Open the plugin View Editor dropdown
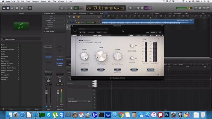 coord(154,32)
